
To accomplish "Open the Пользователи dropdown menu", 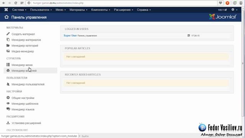I will (41, 10).
